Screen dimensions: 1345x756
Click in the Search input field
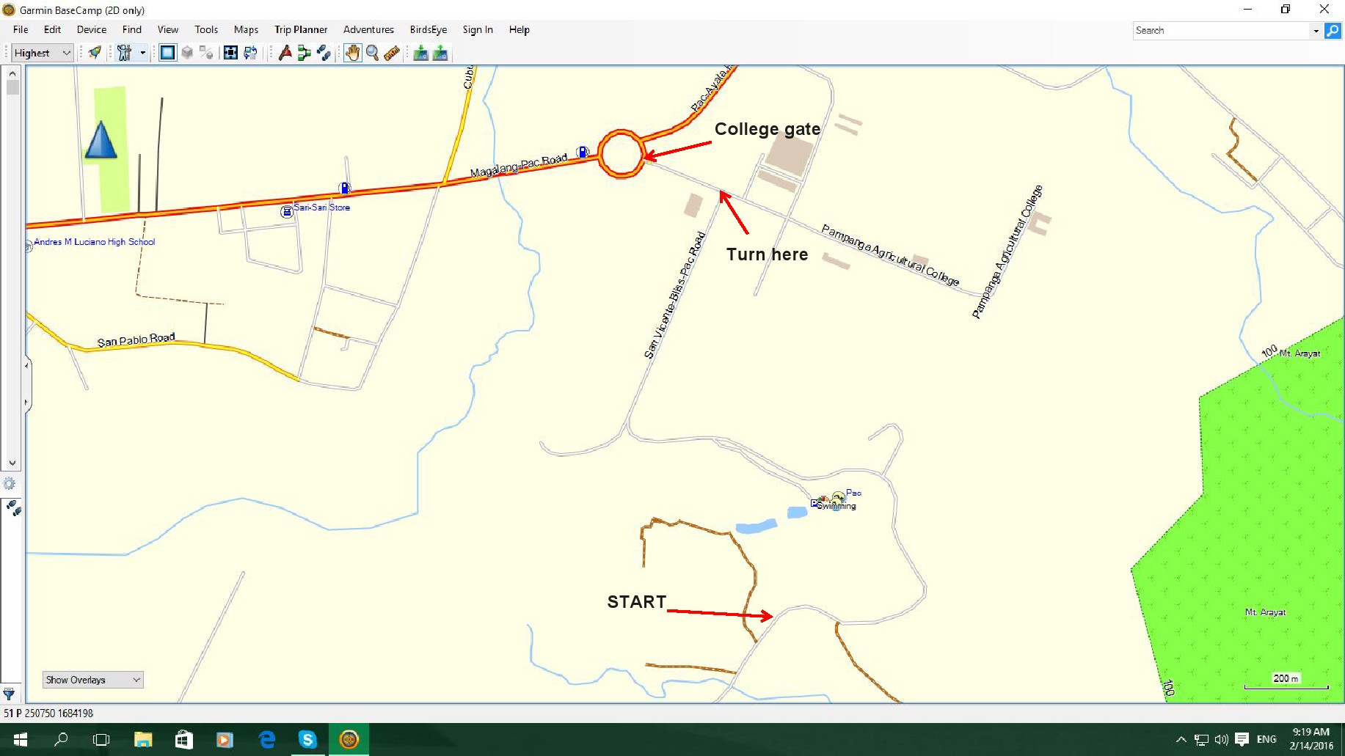coord(1221,30)
